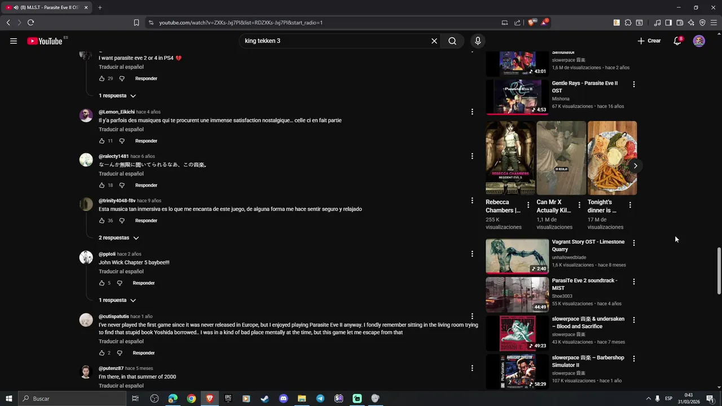This screenshot has height=406, width=722.
Task: Dislike the ralecty1481 comment
Action: (x=122, y=185)
